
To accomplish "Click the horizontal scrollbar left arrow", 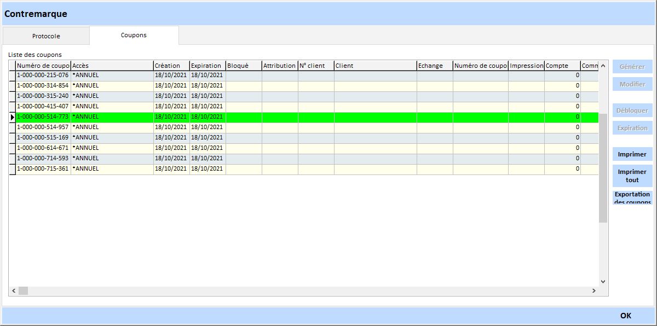I will [x=13, y=291].
